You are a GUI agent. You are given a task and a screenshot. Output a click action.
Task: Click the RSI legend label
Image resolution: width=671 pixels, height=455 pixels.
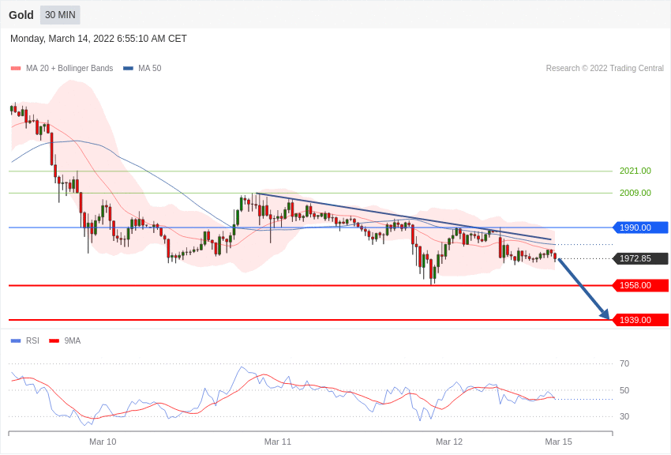pyautogui.click(x=32, y=340)
